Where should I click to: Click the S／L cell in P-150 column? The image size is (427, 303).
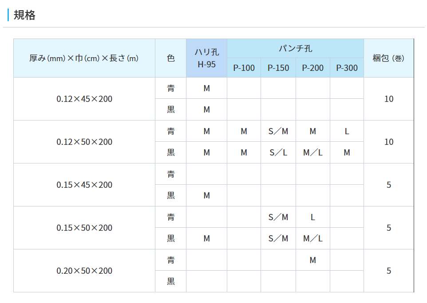tap(278, 152)
